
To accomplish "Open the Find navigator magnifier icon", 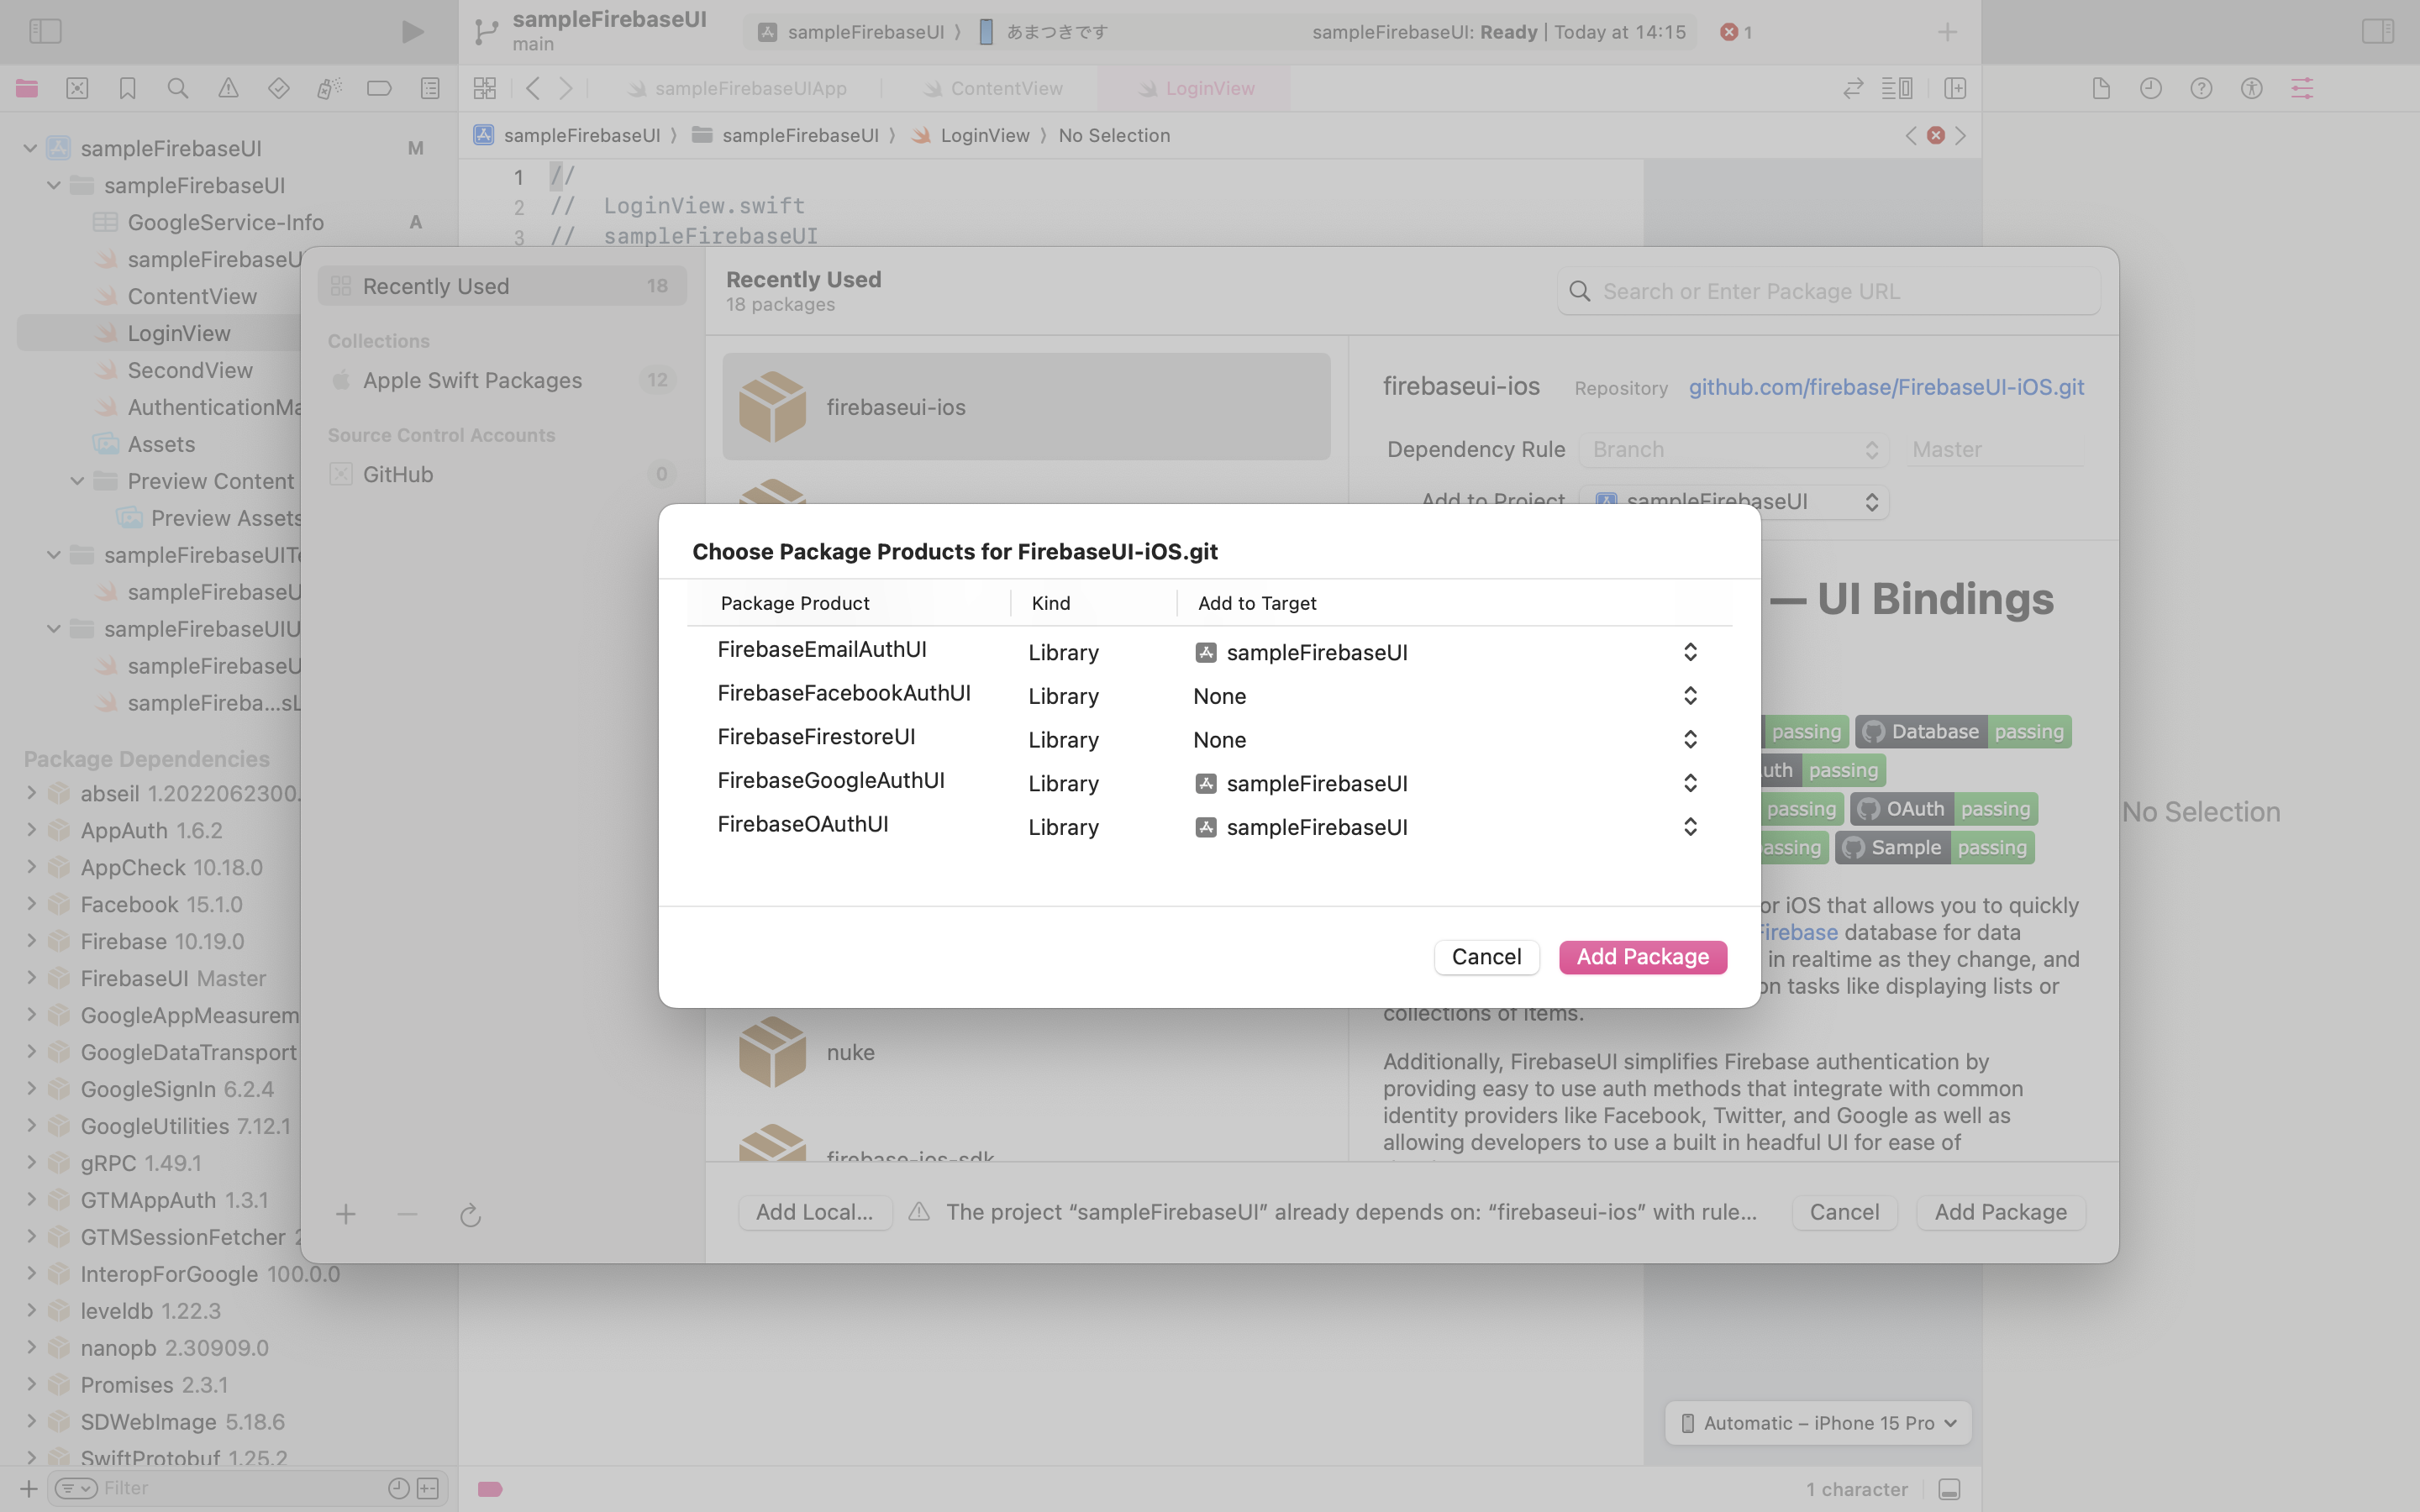I will tap(178, 88).
